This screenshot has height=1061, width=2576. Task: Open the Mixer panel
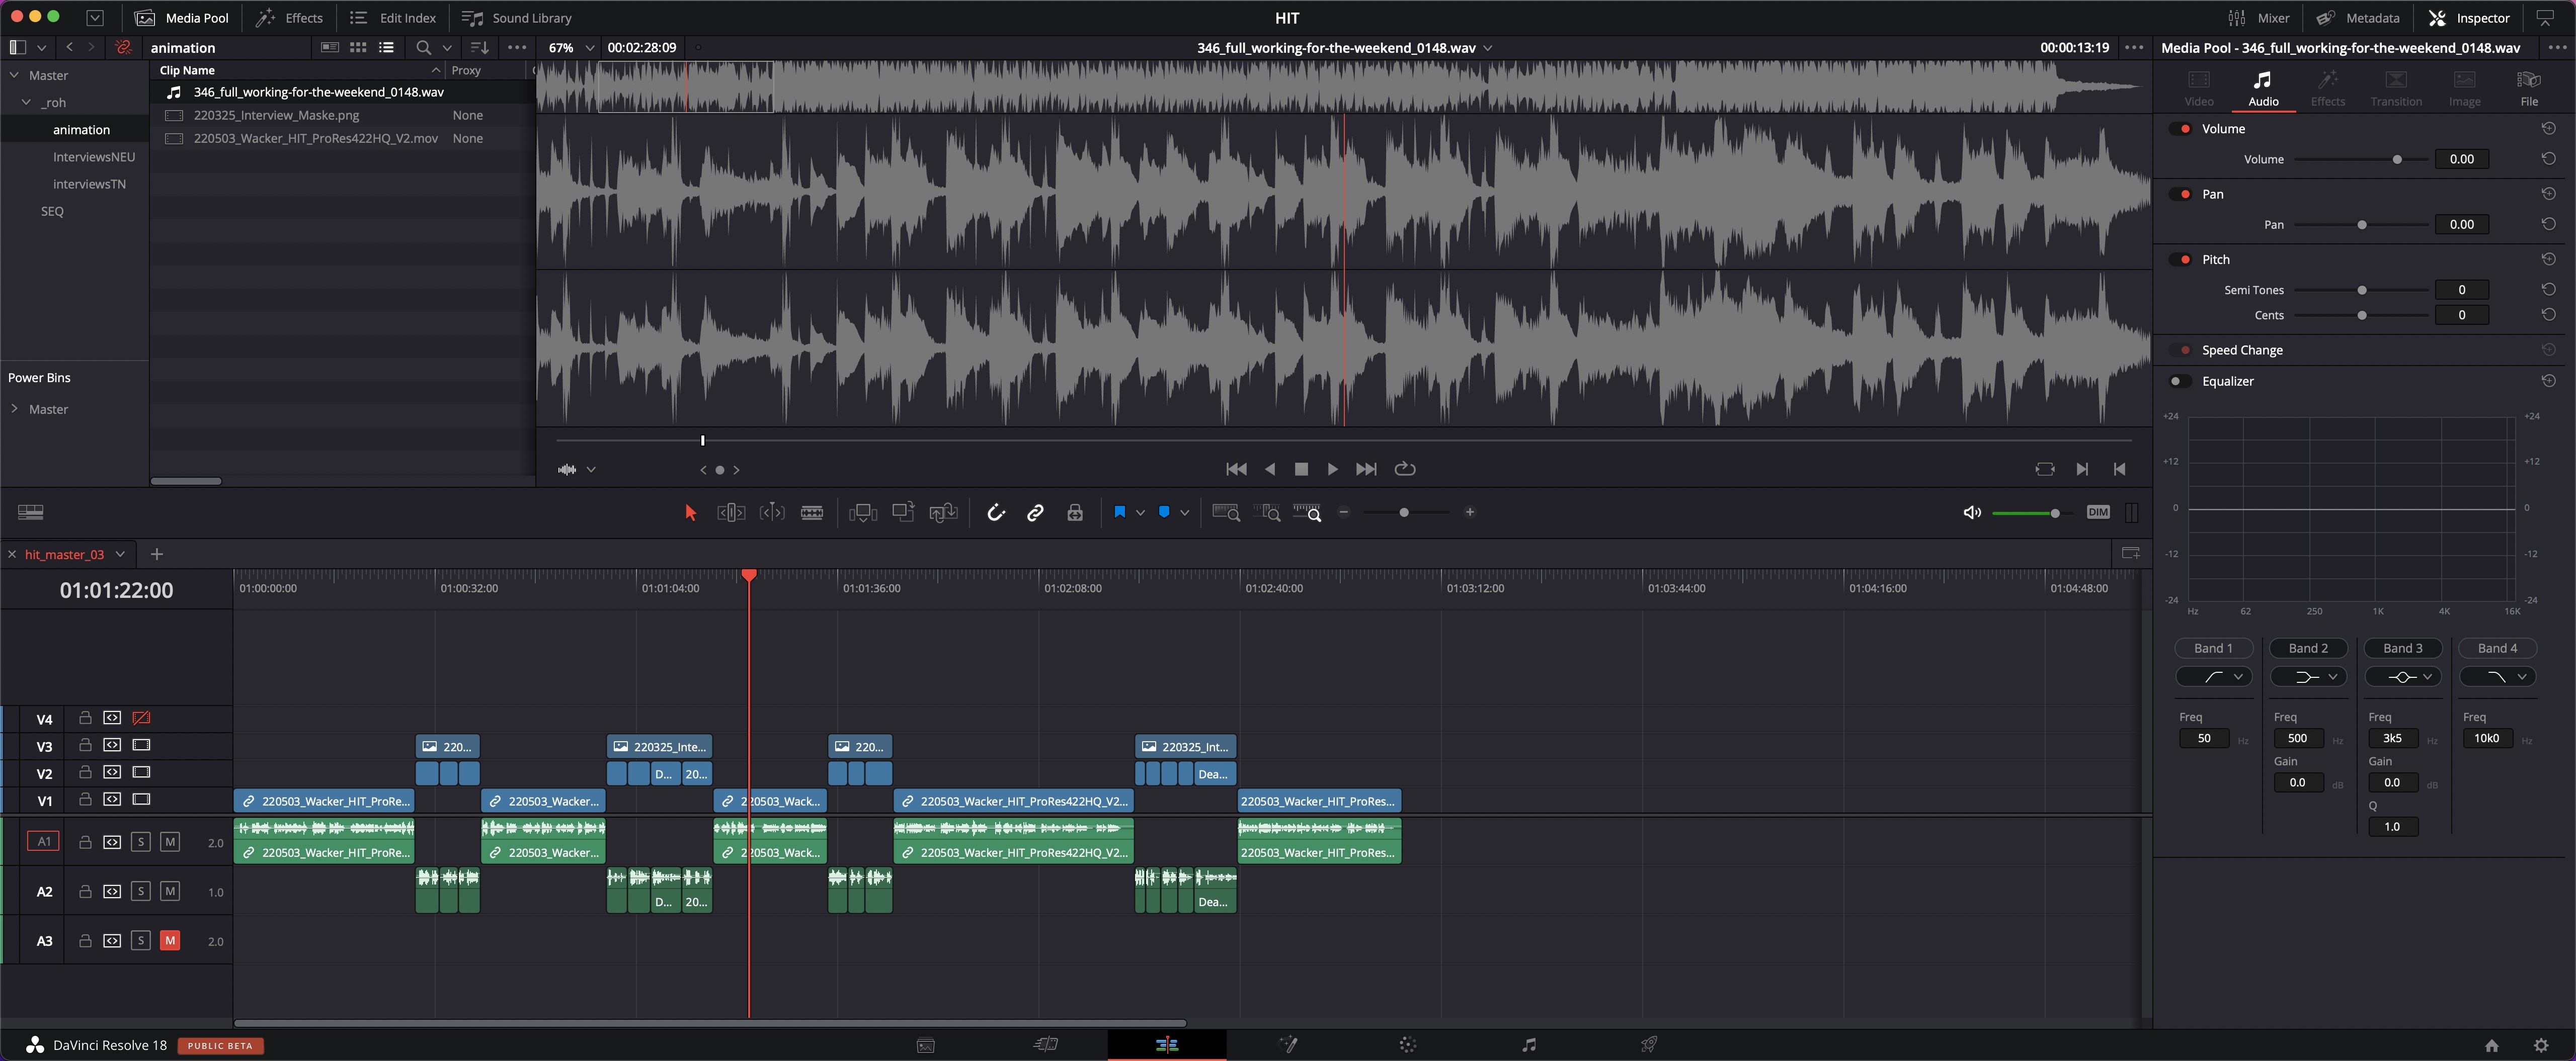click(x=2259, y=18)
